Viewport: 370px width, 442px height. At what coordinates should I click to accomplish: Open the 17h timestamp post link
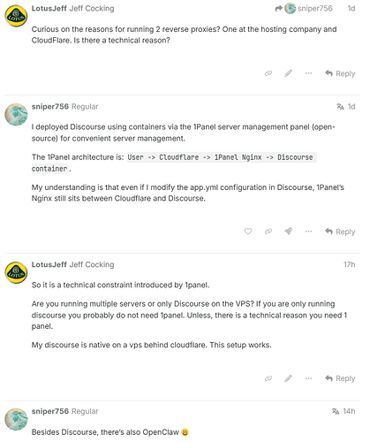coord(349,264)
